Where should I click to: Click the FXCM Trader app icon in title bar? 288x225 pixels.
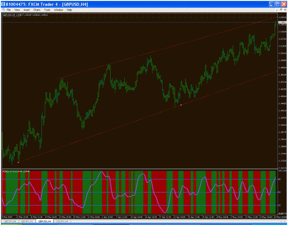click(x=3, y=4)
